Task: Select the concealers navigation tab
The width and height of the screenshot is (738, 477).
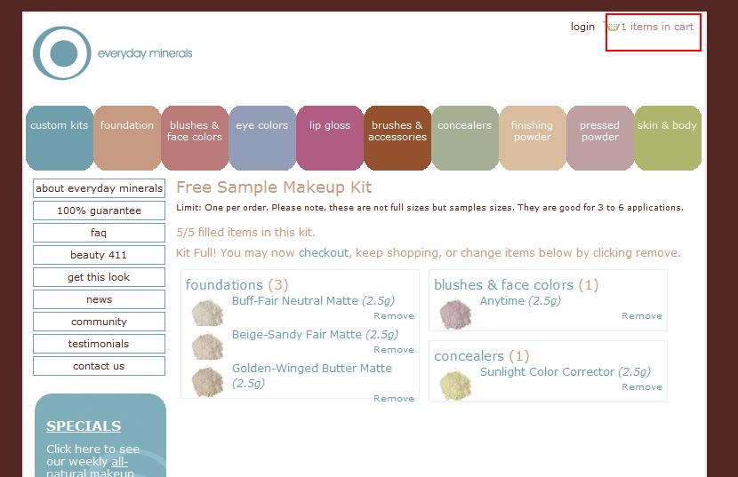Action: click(x=464, y=138)
